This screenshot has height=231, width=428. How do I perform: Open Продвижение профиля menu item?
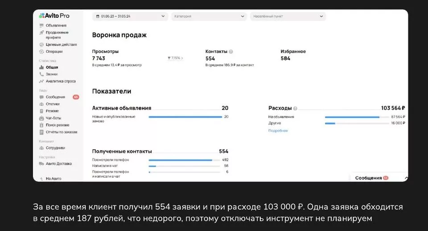[57, 35]
